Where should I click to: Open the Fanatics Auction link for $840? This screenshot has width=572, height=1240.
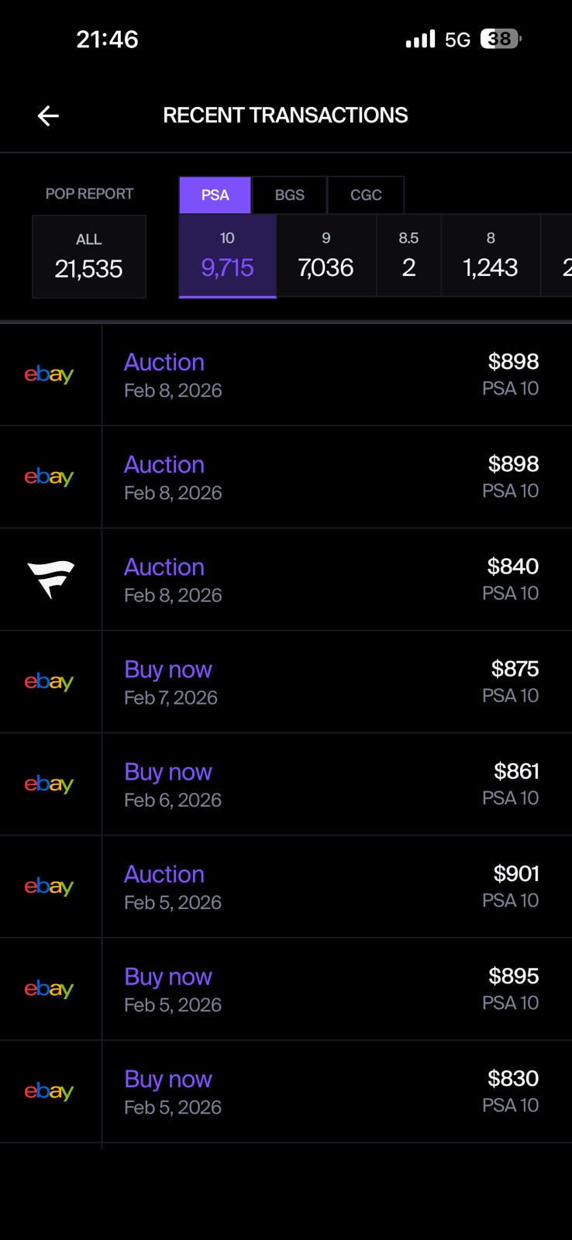pos(164,567)
